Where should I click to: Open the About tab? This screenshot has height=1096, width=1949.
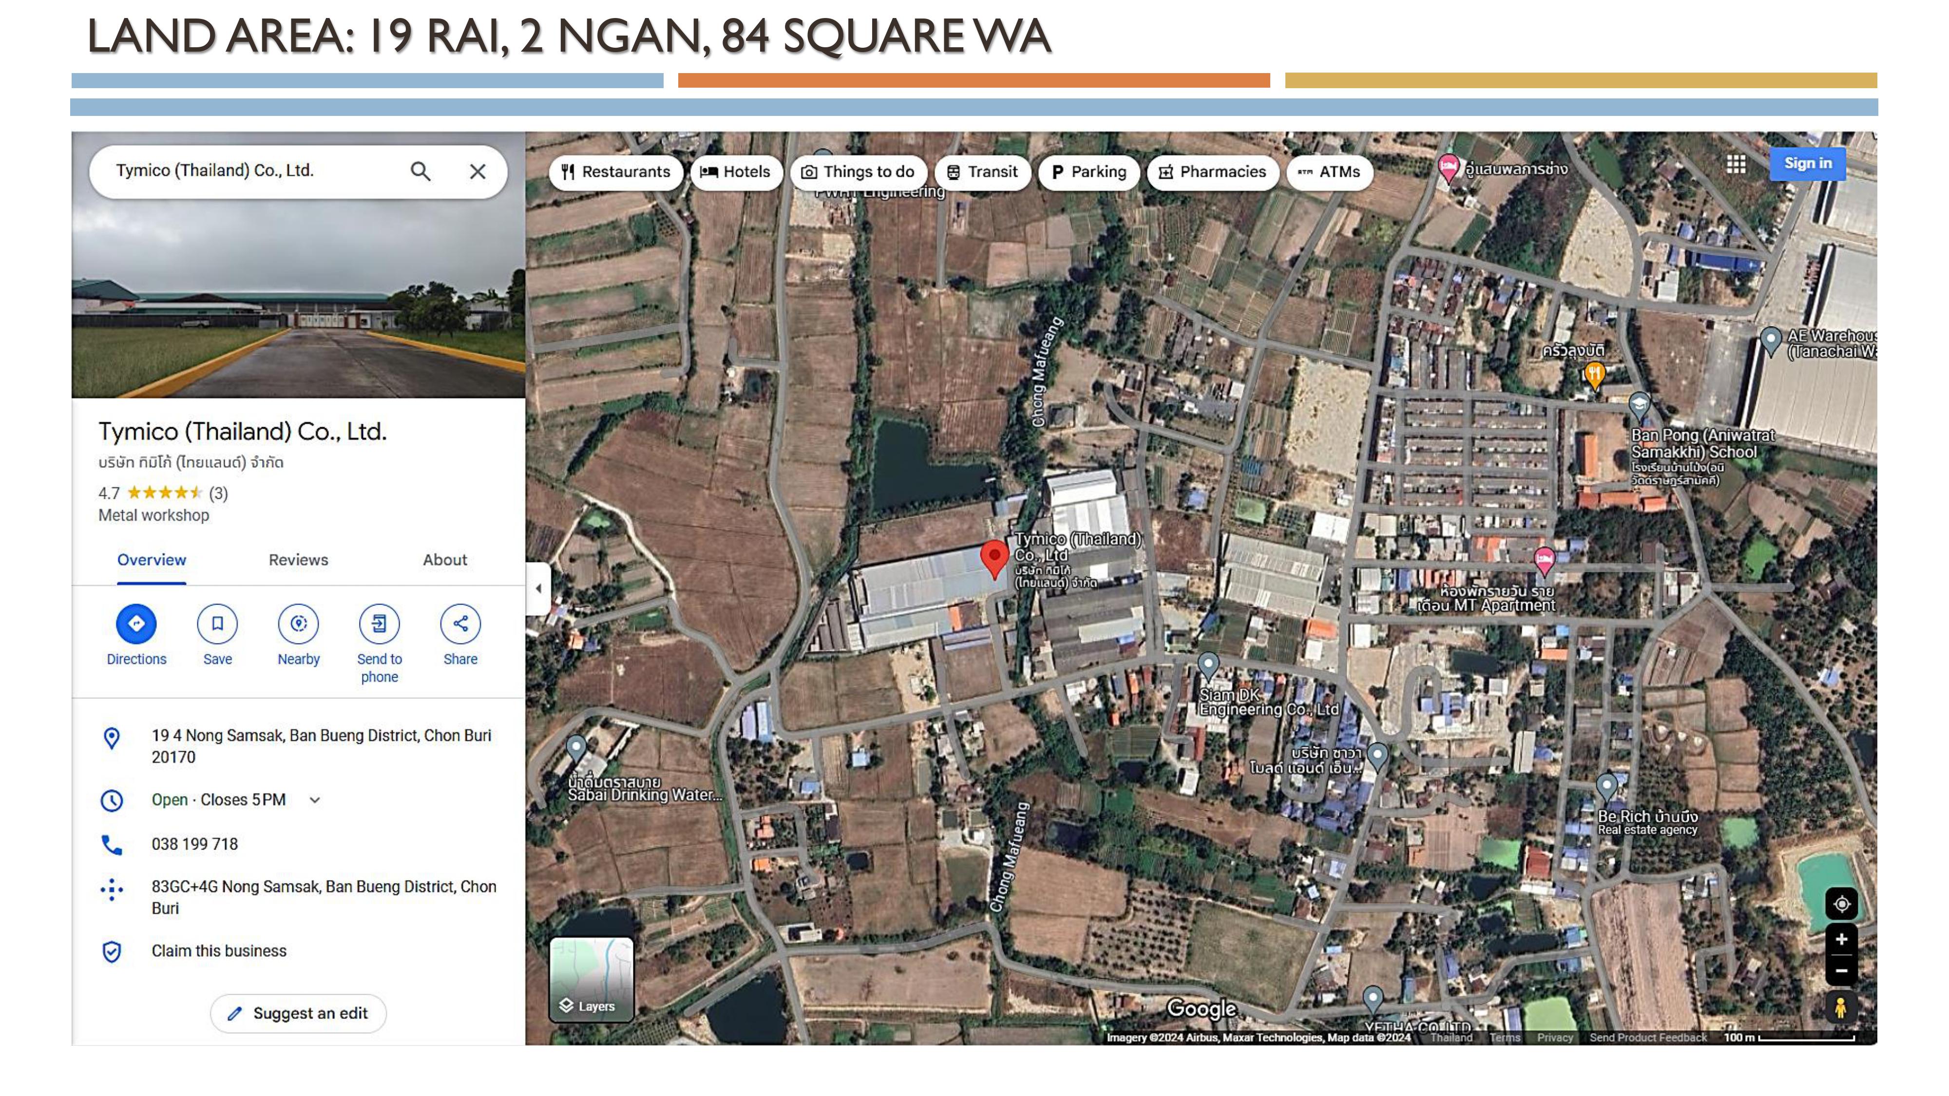click(445, 560)
